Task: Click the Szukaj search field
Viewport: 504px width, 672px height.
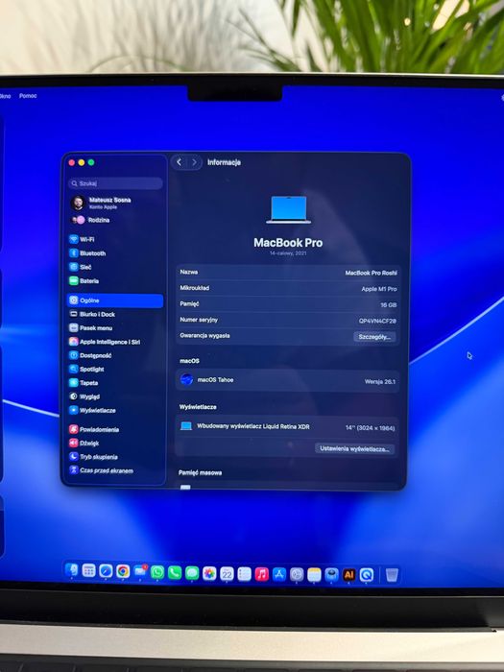Action: pyautogui.click(x=115, y=183)
